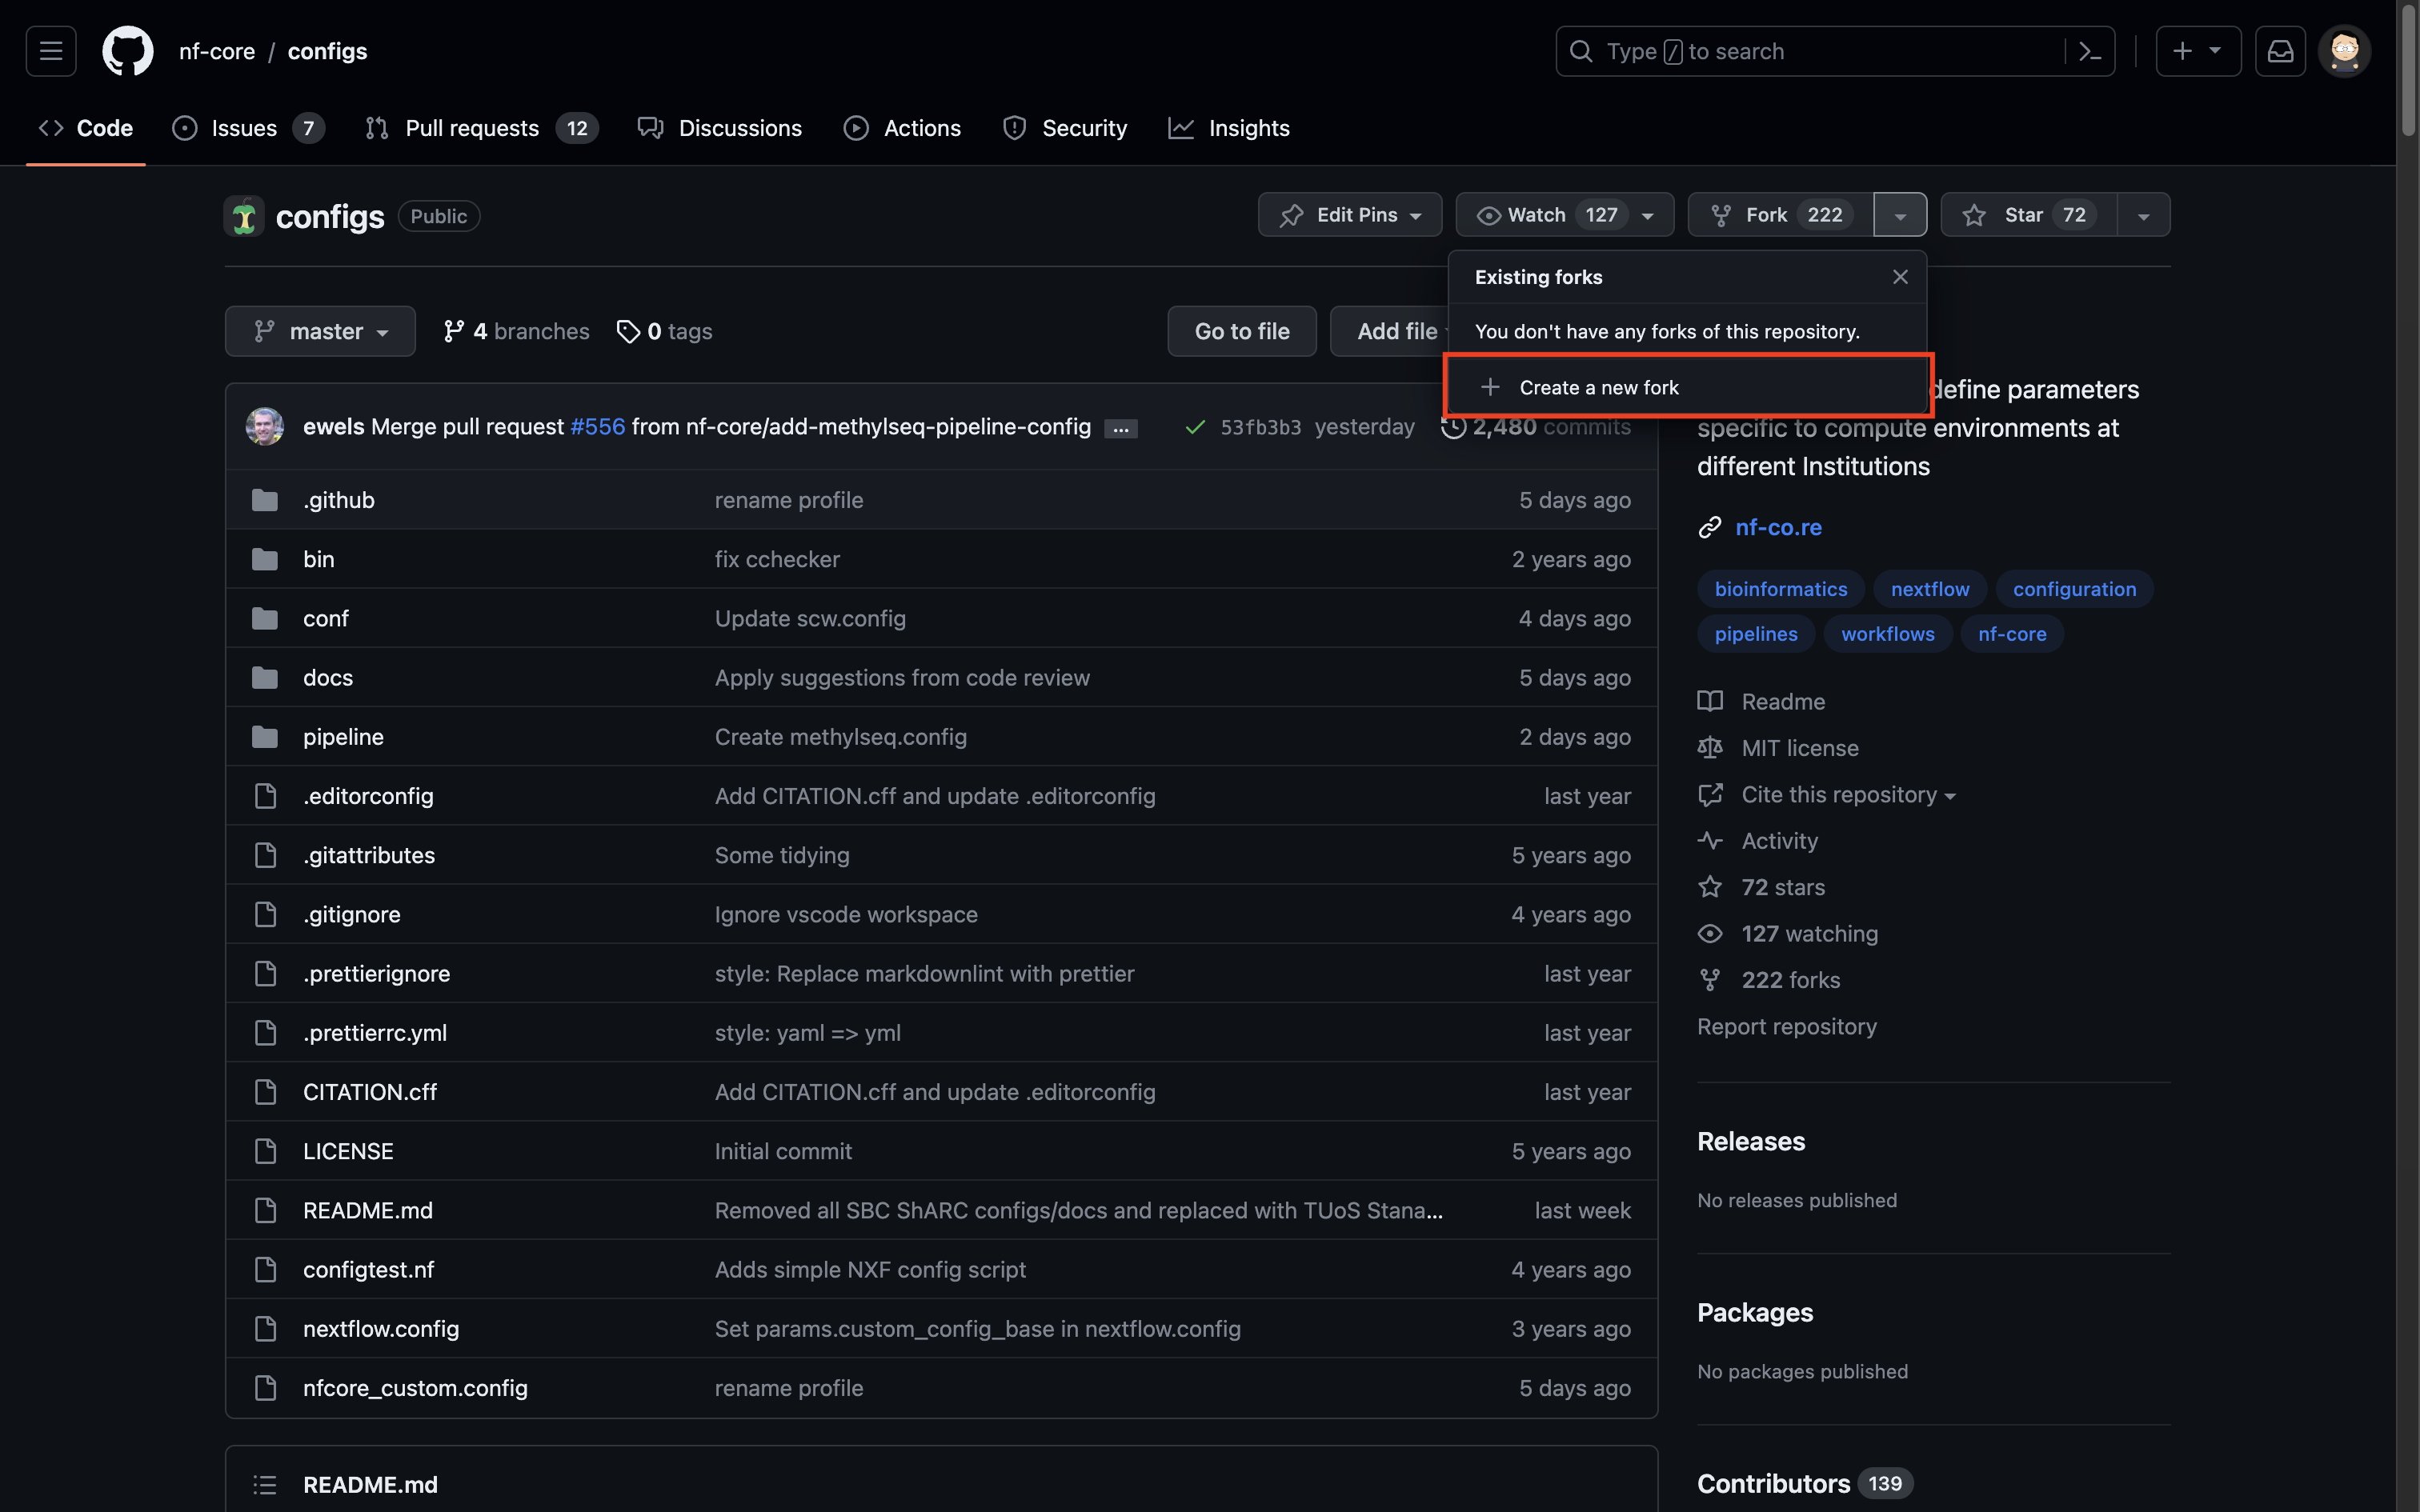Open the Activity link

coord(1758,841)
